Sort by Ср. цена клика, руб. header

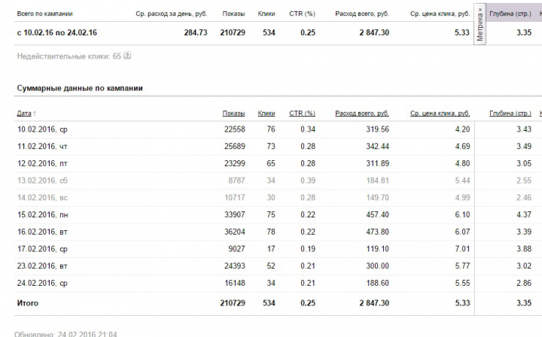pyautogui.click(x=440, y=114)
